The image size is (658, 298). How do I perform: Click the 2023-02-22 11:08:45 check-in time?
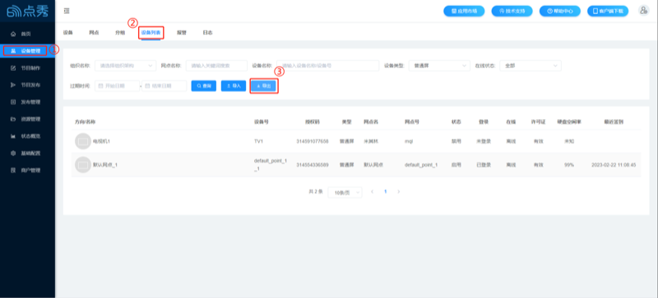click(614, 165)
